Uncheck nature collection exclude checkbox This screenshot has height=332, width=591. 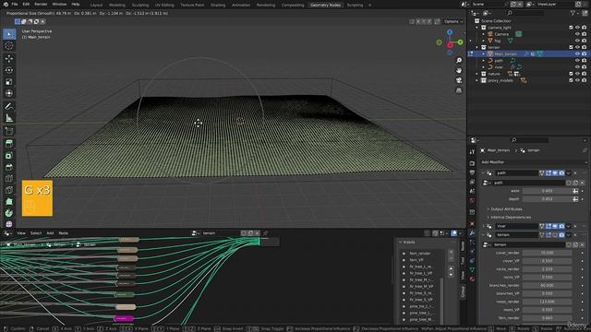(x=571, y=74)
